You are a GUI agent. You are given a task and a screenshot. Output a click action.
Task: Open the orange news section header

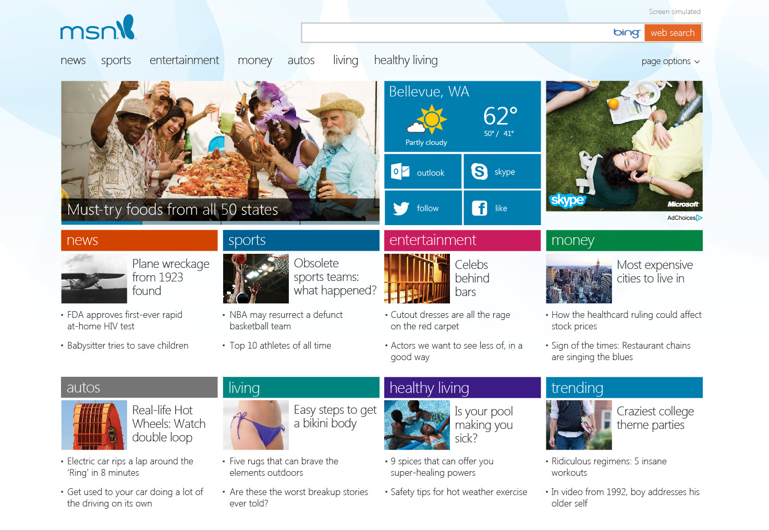(139, 240)
